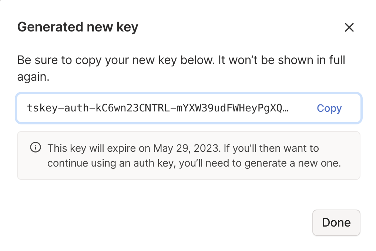Click the info circle icon

pos(35,148)
